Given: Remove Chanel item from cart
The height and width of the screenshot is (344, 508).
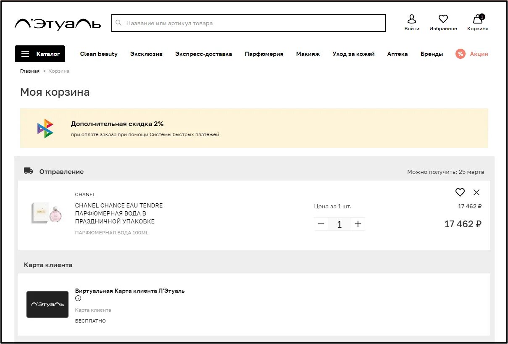Looking at the screenshot, I should tap(476, 192).
